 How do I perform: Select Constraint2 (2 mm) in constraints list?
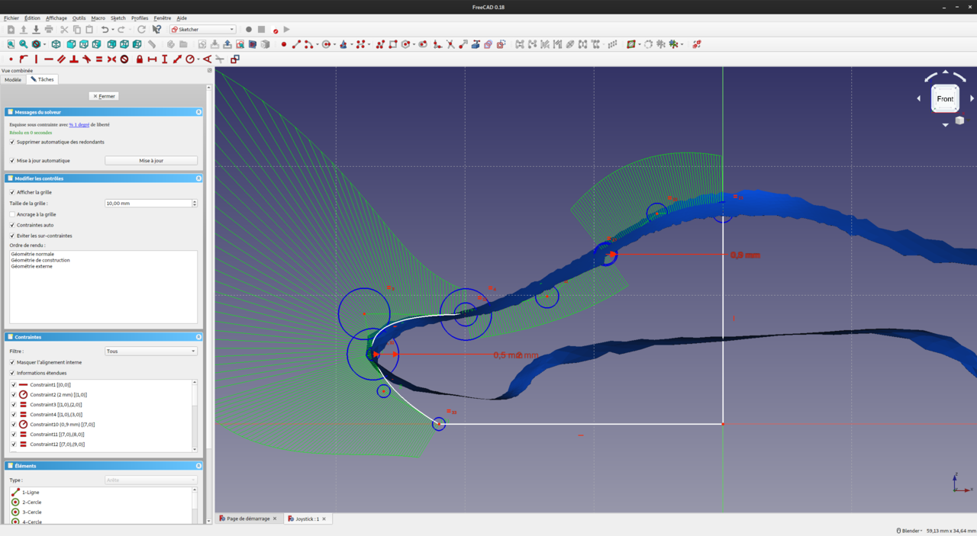tap(58, 395)
